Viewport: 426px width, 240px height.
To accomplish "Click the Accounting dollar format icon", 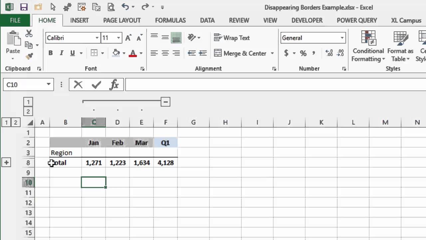I will tap(286, 53).
